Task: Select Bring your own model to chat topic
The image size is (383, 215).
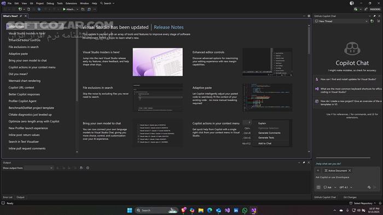Action: click(27, 61)
